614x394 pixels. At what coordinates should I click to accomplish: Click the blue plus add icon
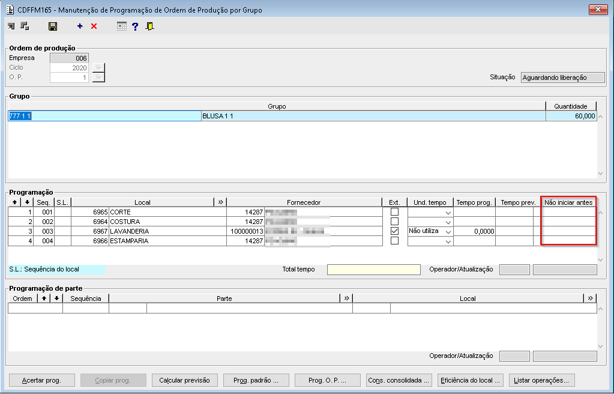pos(80,26)
